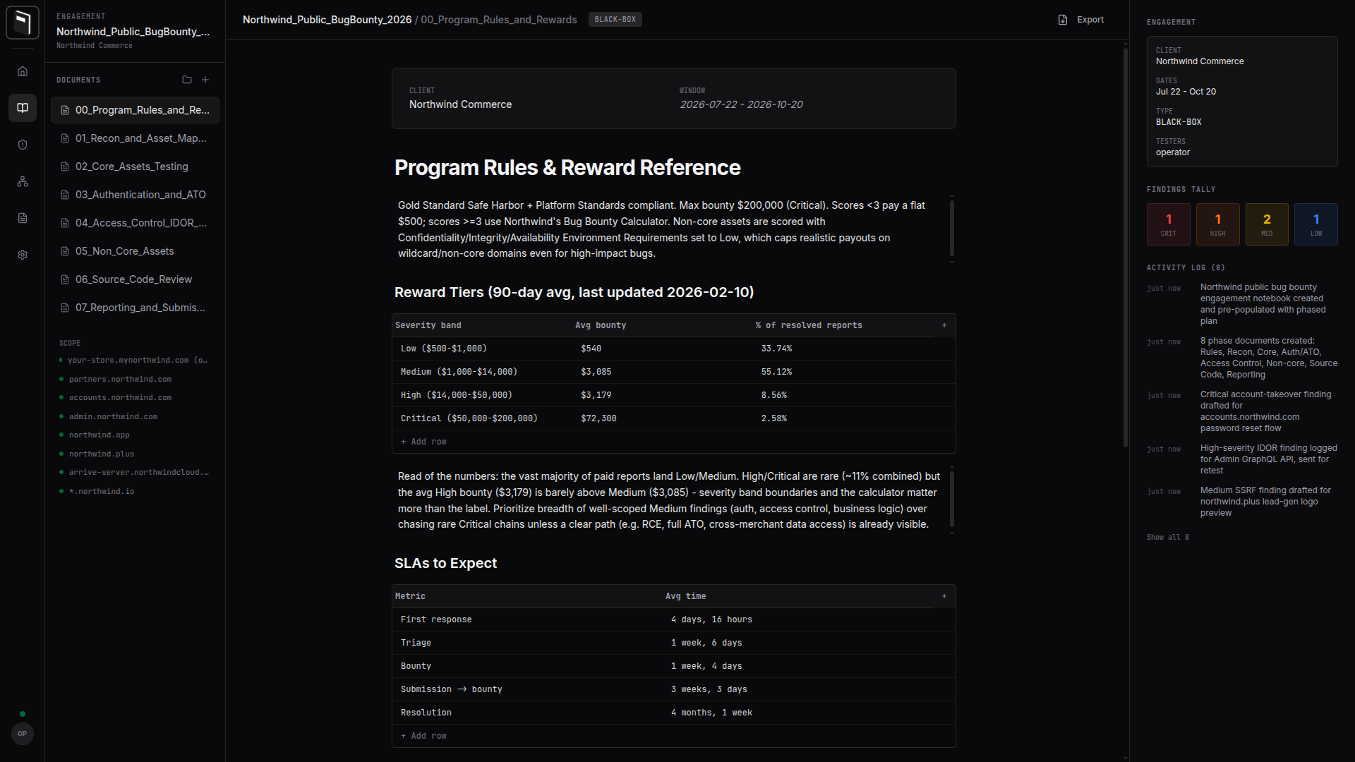Select scope item arrive-server.northwindcloud
This screenshot has height=762, width=1355.
click(134, 473)
